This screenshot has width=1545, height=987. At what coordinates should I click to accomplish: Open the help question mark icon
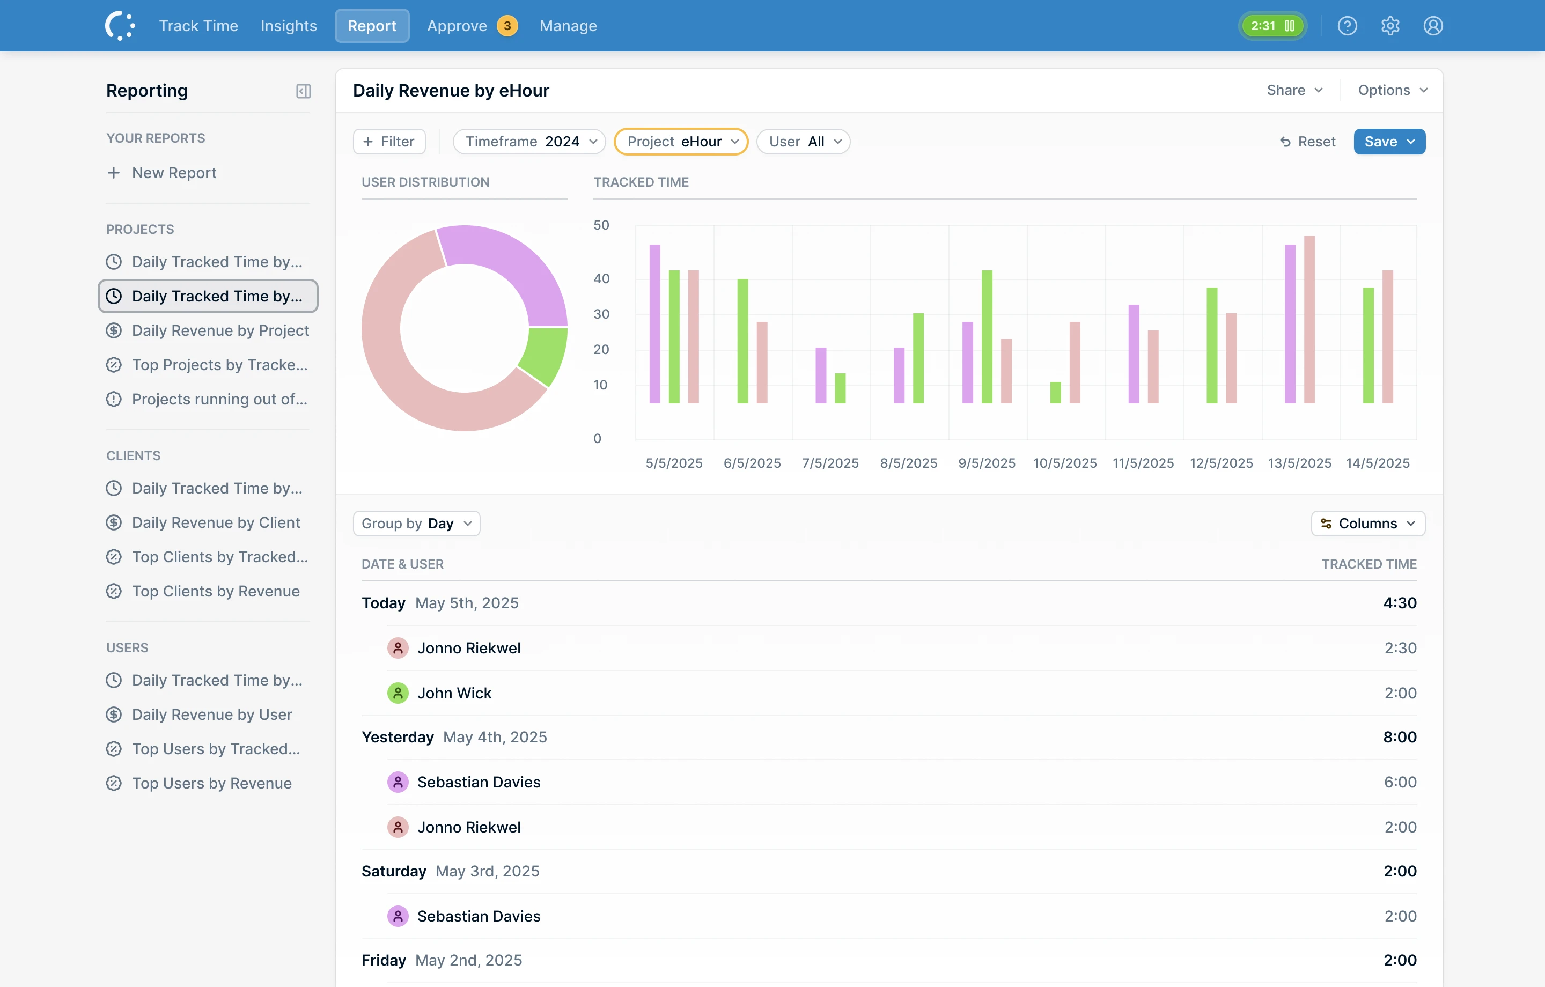(1347, 26)
